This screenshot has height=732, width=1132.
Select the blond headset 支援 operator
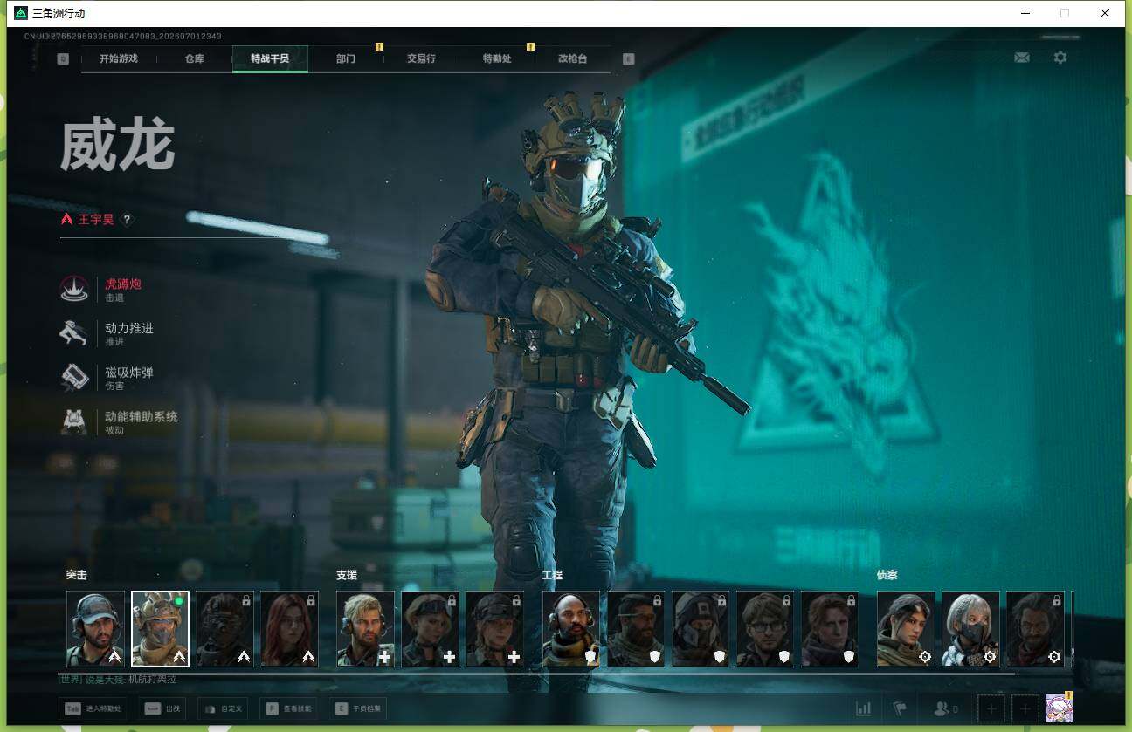click(x=365, y=629)
